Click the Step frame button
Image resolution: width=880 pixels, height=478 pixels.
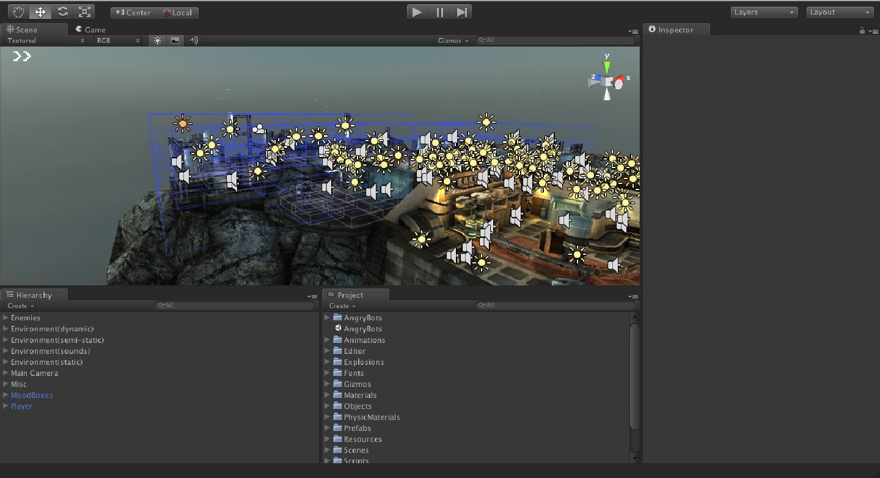pyautogui.click(x=462, y=12)
